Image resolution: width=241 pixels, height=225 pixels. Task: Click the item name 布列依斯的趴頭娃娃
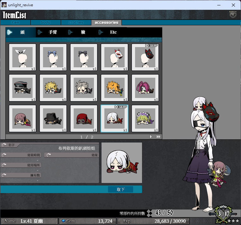pos(77,148)
